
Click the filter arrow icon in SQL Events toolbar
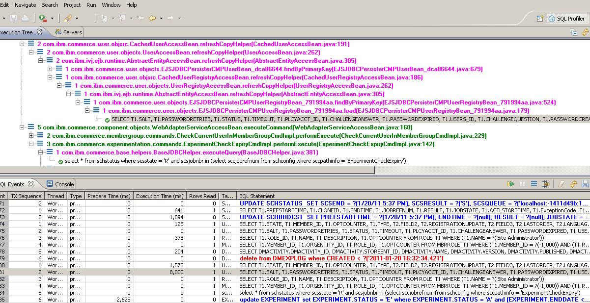(545, 184)
